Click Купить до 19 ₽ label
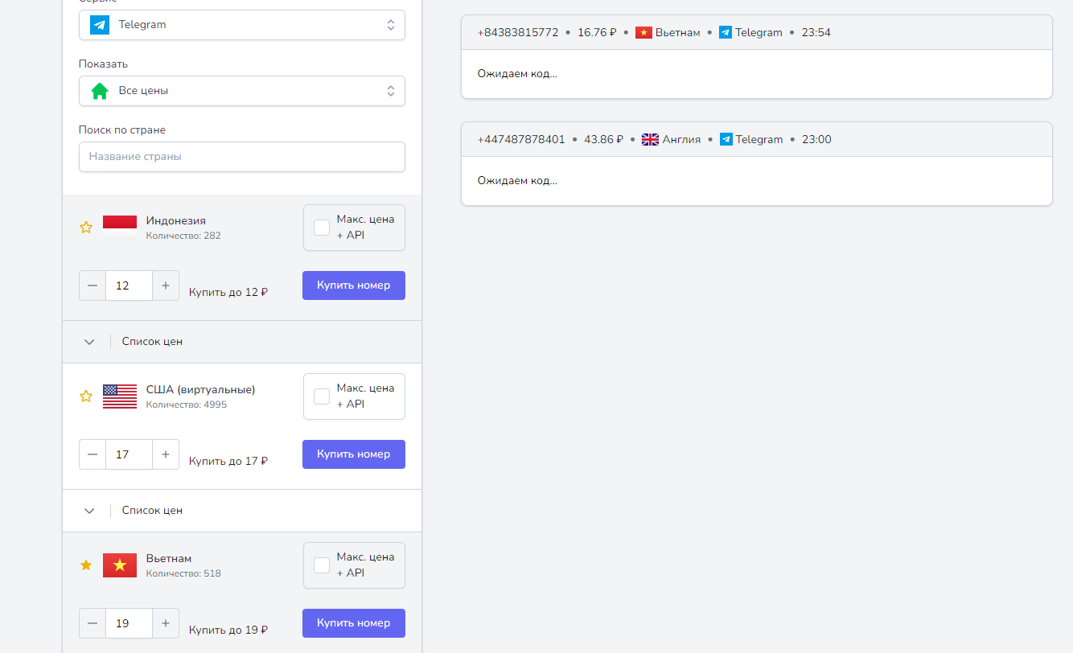 pos(228,630)
